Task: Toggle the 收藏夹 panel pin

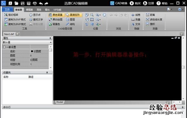Action: click(47, 72)
